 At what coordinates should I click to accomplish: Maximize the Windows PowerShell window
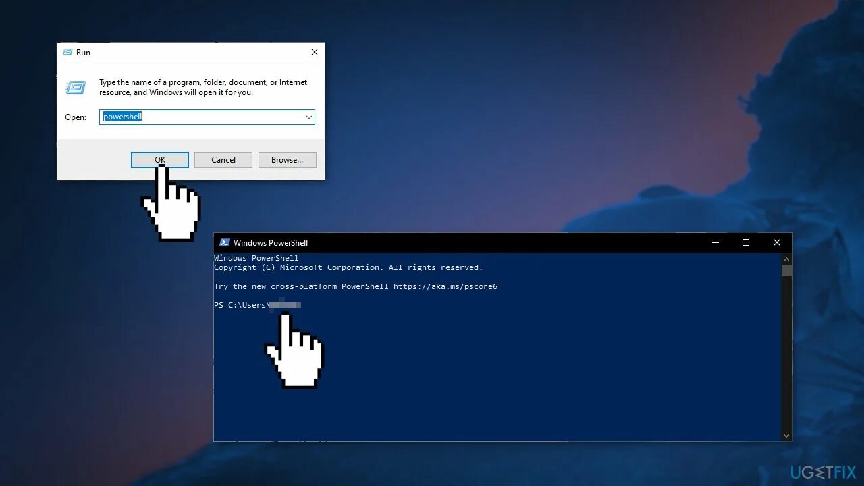746,242
